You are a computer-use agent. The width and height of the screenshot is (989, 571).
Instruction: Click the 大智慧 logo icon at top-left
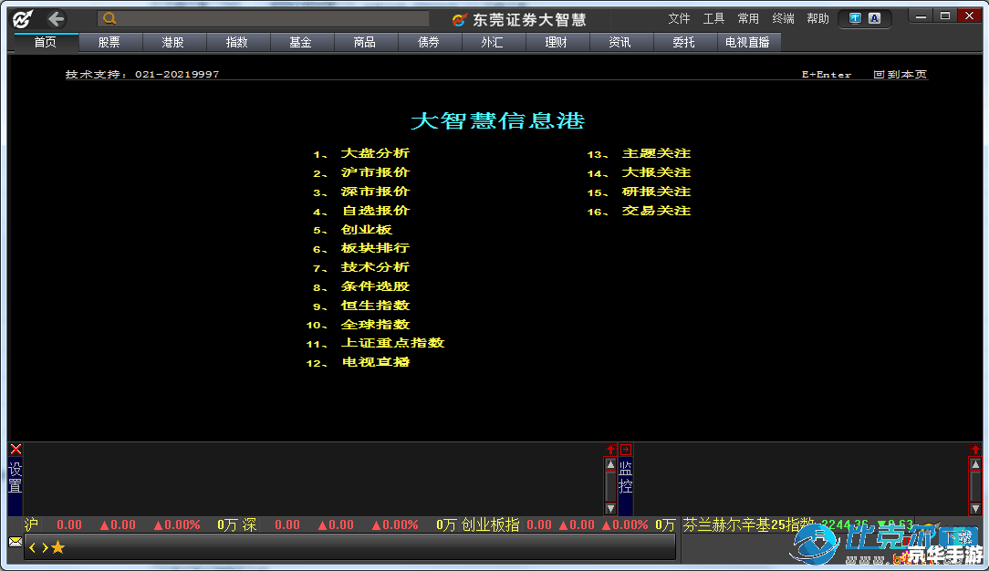(22, 19)
